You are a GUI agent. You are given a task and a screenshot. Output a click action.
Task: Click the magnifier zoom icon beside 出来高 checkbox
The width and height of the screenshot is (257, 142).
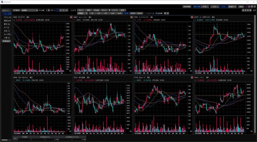tap(165, 13)
